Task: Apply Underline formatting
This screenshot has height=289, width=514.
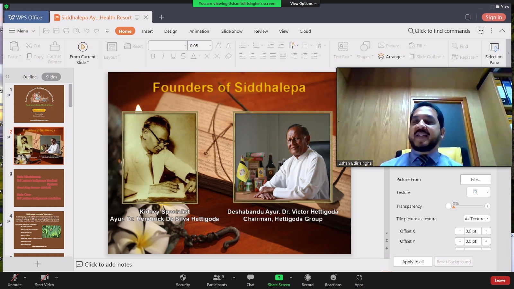Action: pyautogui.click(x=173, y=56)
